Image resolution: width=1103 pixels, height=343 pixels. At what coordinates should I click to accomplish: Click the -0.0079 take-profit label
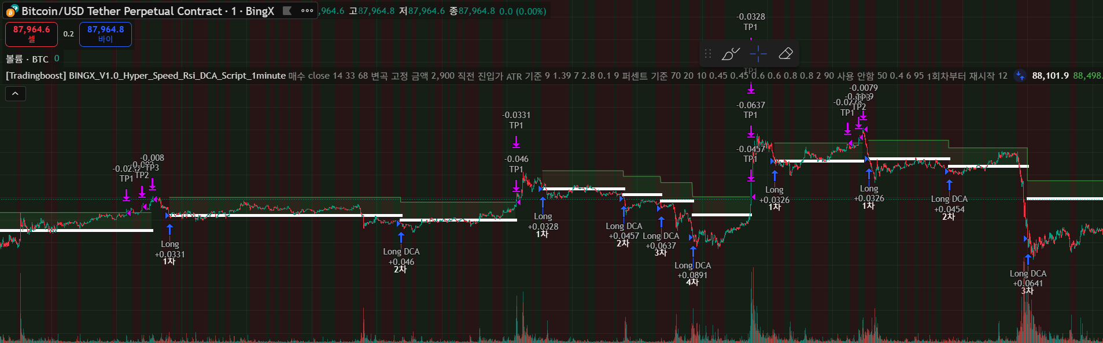(x=864, y=88)
